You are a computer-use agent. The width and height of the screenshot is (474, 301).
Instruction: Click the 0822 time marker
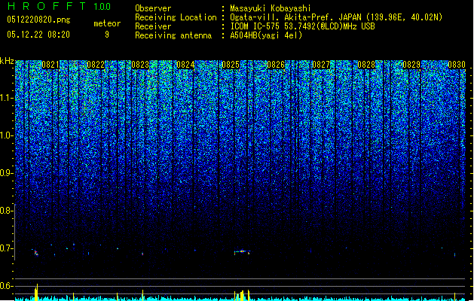click(96, 65)
